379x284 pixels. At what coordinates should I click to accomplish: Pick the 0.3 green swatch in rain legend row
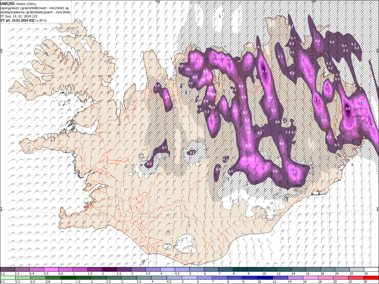pyautogui.click(x=23, y=278)
